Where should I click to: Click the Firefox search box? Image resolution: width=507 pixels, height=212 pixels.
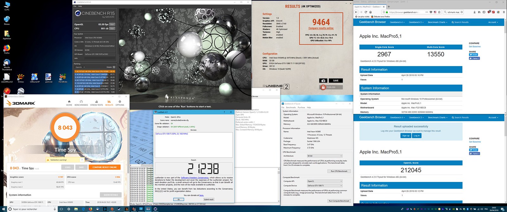[x=453, y=12]
